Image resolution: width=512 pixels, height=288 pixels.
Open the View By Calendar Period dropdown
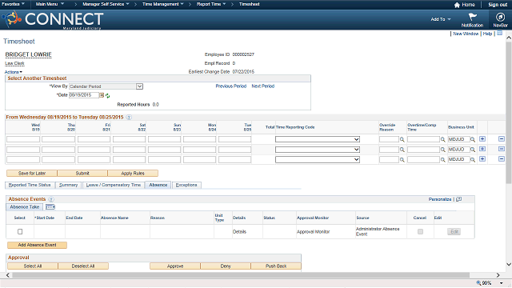(106, 86)
